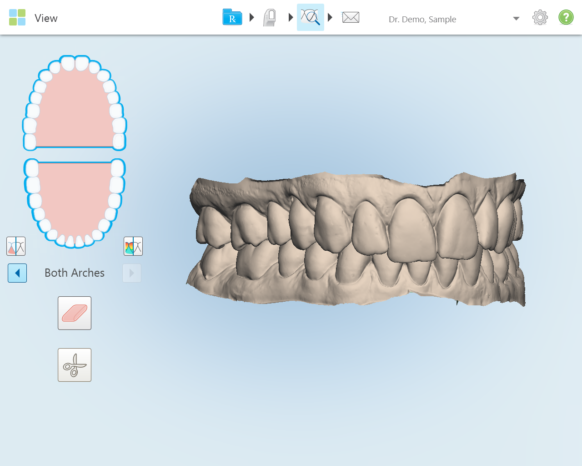This screenshot has width=582, height=466.
Task: Select the lower arch diagram
Action: click(x=75, y=203)
